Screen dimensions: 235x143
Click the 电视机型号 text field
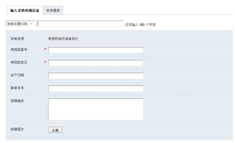[x=96, y=50]
